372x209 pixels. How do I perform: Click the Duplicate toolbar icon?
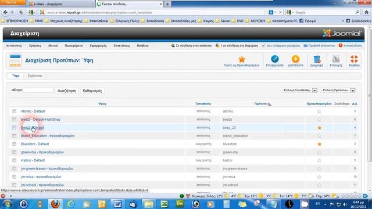(x=296, y=59)
